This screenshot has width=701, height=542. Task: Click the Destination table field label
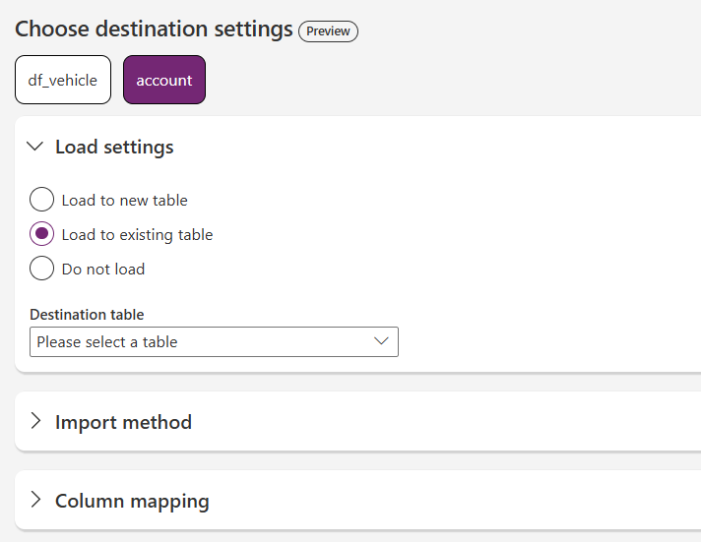coord(87,315)
